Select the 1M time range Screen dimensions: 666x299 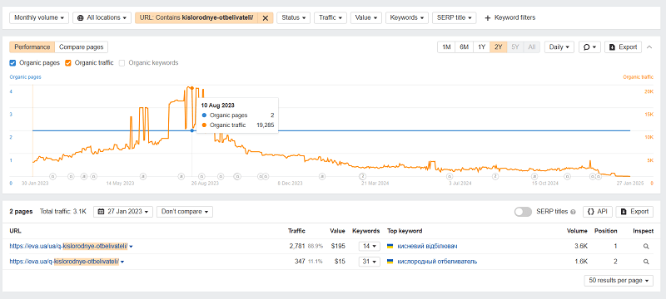pos(446,47)
